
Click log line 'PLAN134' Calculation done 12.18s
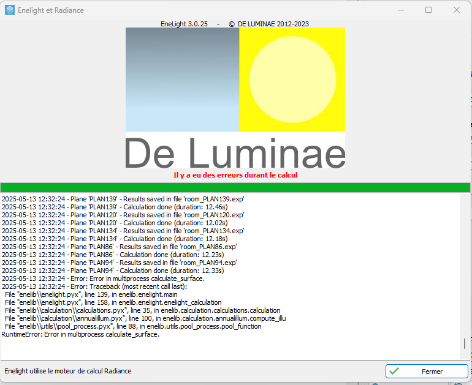pyautogui.click(x=115, y=239)
